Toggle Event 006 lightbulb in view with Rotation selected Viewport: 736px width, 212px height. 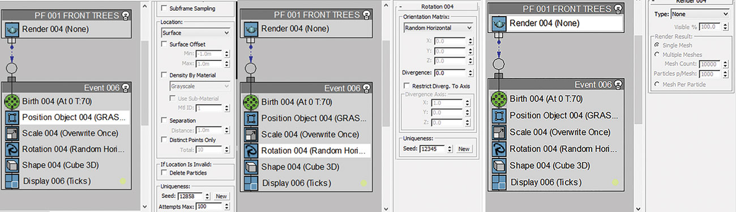(x=366, y=88)
